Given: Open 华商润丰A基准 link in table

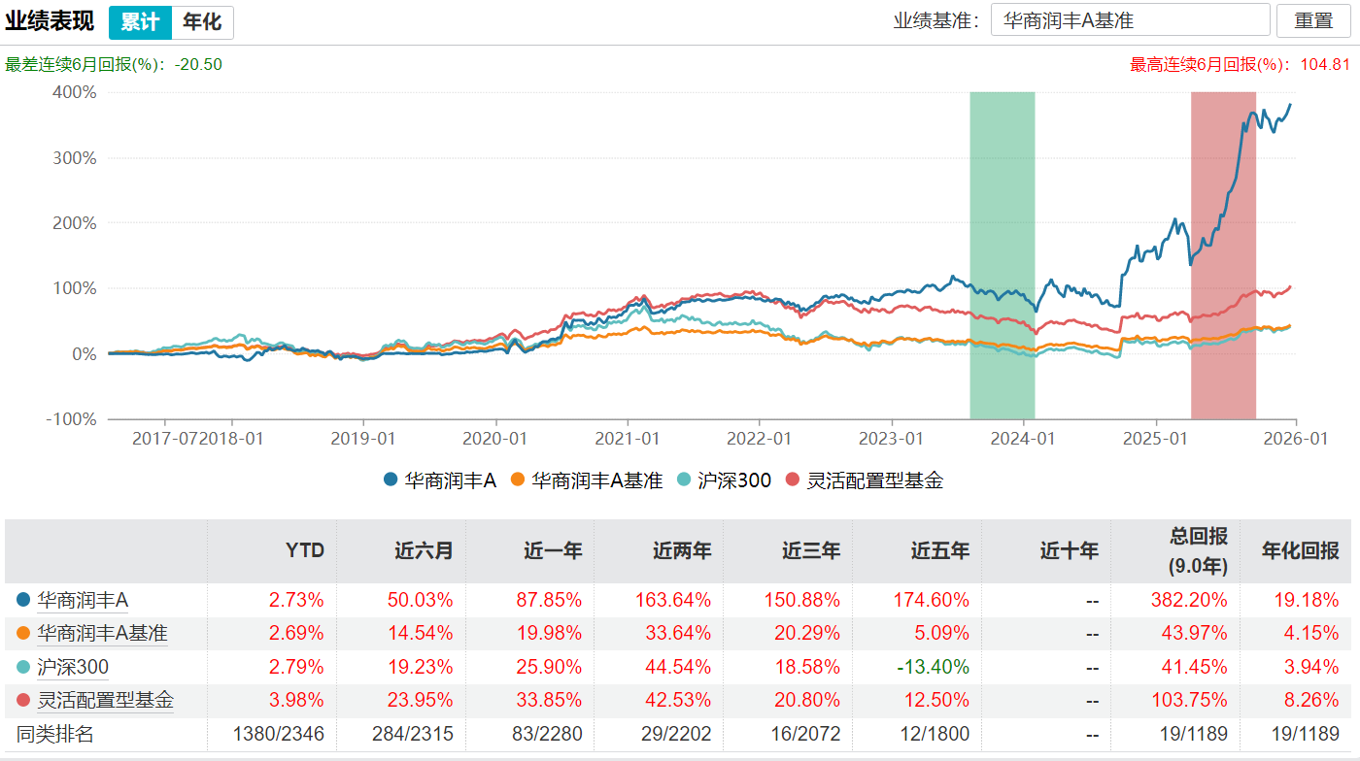Looking at the screenshot, I should [102, 634].
